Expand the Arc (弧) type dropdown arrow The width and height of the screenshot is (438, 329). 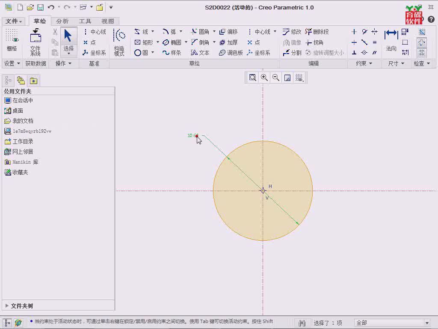click(x=181, y=31)
